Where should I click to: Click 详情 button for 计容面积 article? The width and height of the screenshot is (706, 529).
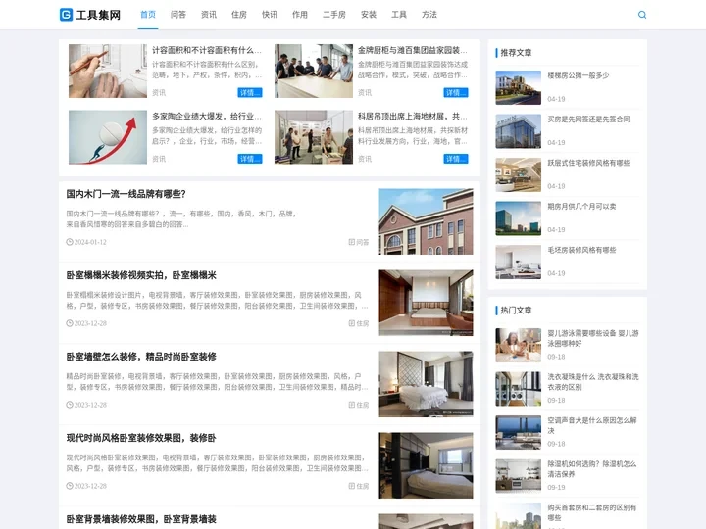(x=250, y=93)
